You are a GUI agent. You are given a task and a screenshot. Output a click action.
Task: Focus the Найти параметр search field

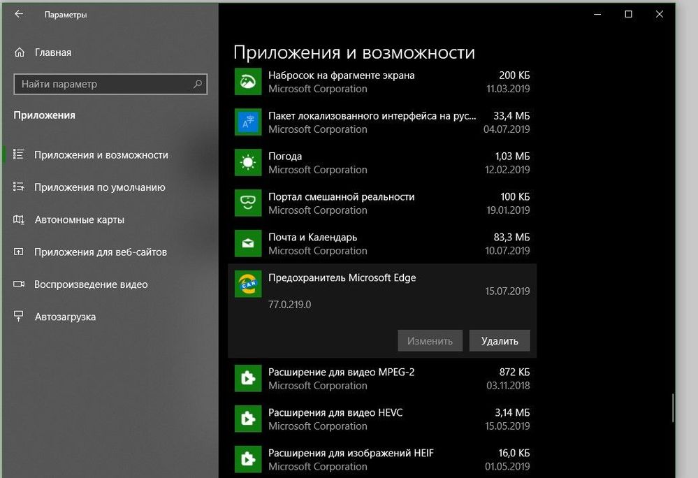coord(110,84)
